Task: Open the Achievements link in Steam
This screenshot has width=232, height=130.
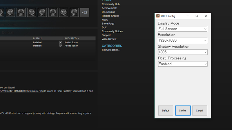Action: (110, 8)
